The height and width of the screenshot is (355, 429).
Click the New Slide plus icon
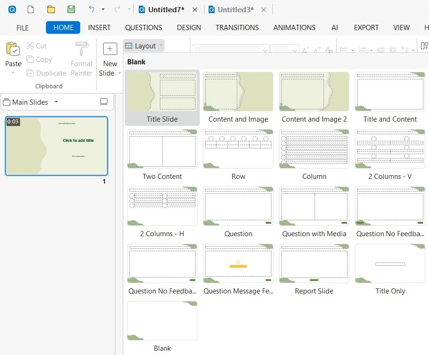[x=110, y=49]
